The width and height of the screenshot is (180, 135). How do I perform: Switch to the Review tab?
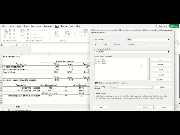(64, 26)
